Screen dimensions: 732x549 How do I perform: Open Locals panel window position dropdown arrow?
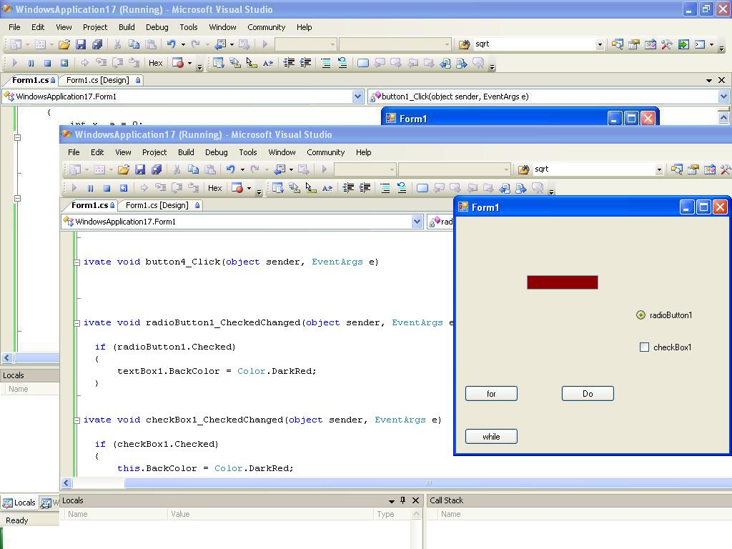pyautogui.click(x=392, y=501)
